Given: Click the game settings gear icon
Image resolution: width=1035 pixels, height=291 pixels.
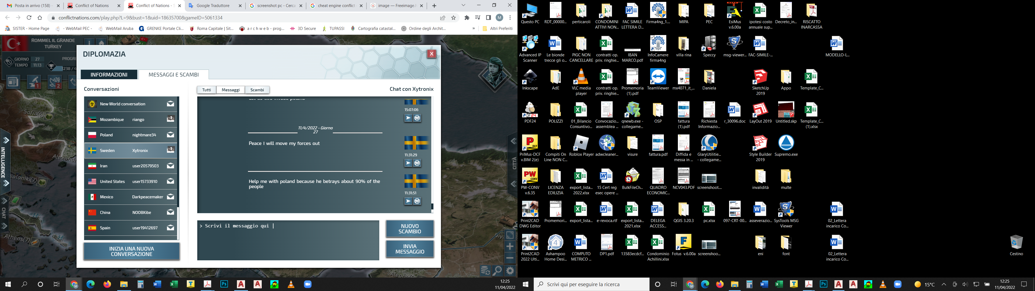Looking at the screenshot, I should pos(510,271).
